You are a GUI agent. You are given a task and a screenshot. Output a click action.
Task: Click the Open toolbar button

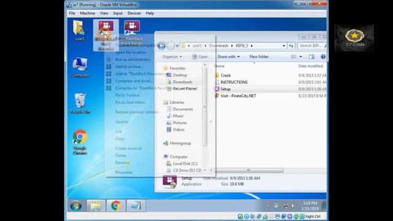point(200,56)
